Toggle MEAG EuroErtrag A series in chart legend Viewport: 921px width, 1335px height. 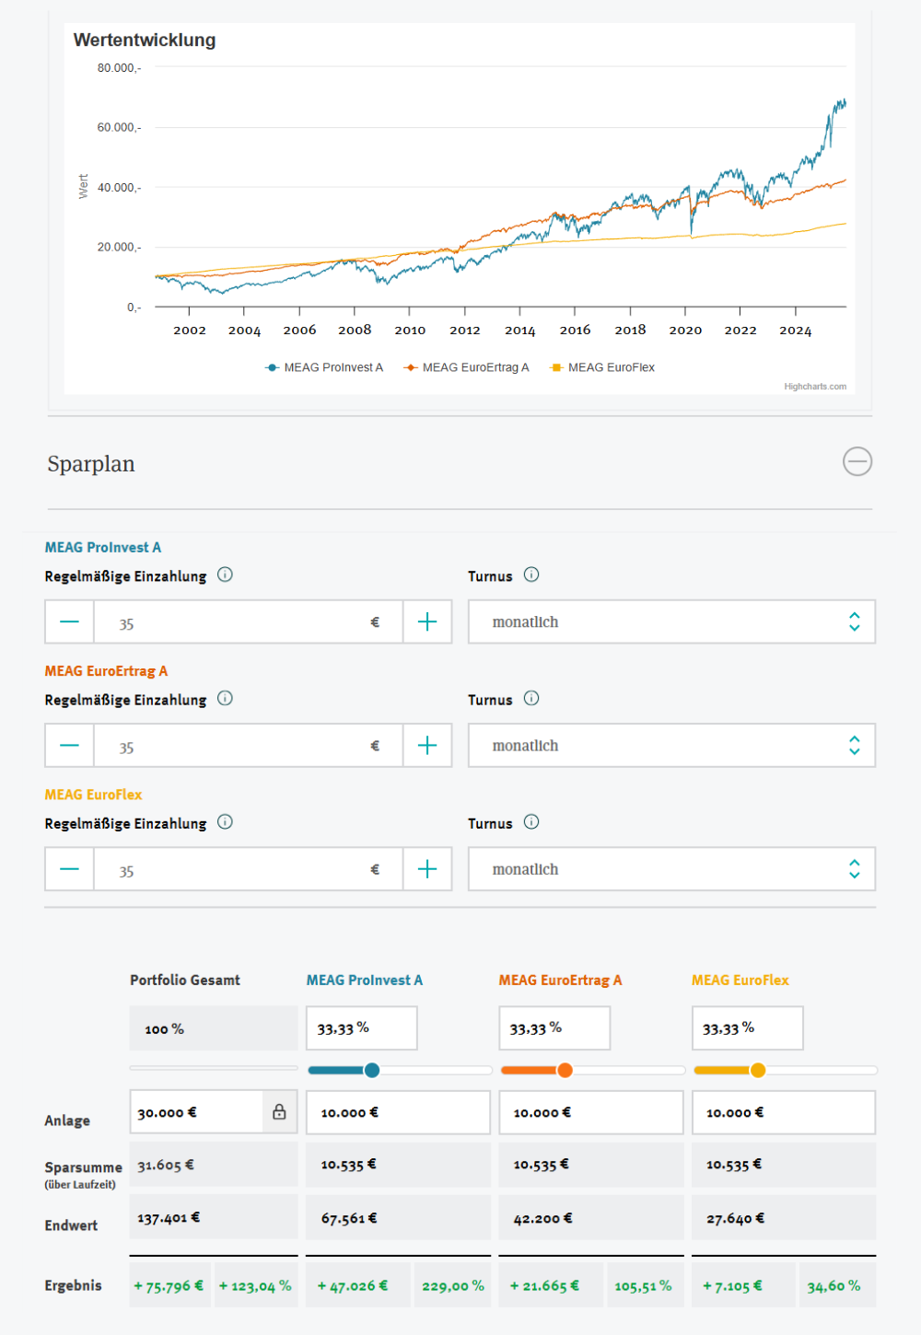pos(467,367)
